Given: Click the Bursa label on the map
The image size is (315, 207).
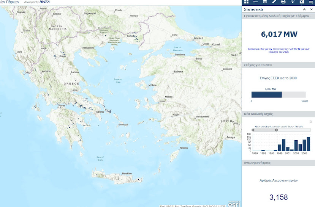Looking at the screenshot, I should (199, 59).
